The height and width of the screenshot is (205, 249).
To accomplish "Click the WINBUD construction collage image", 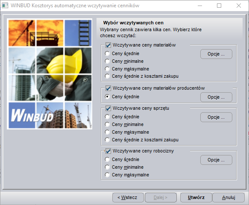I will 50,74.
